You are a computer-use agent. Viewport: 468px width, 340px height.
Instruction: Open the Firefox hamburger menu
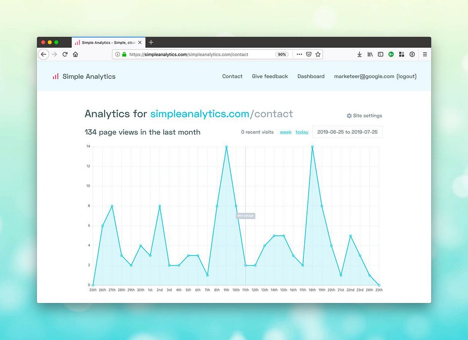[x=425, y=54]
